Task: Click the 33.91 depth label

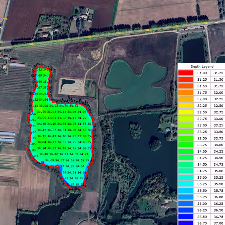Action: (52, 118)
